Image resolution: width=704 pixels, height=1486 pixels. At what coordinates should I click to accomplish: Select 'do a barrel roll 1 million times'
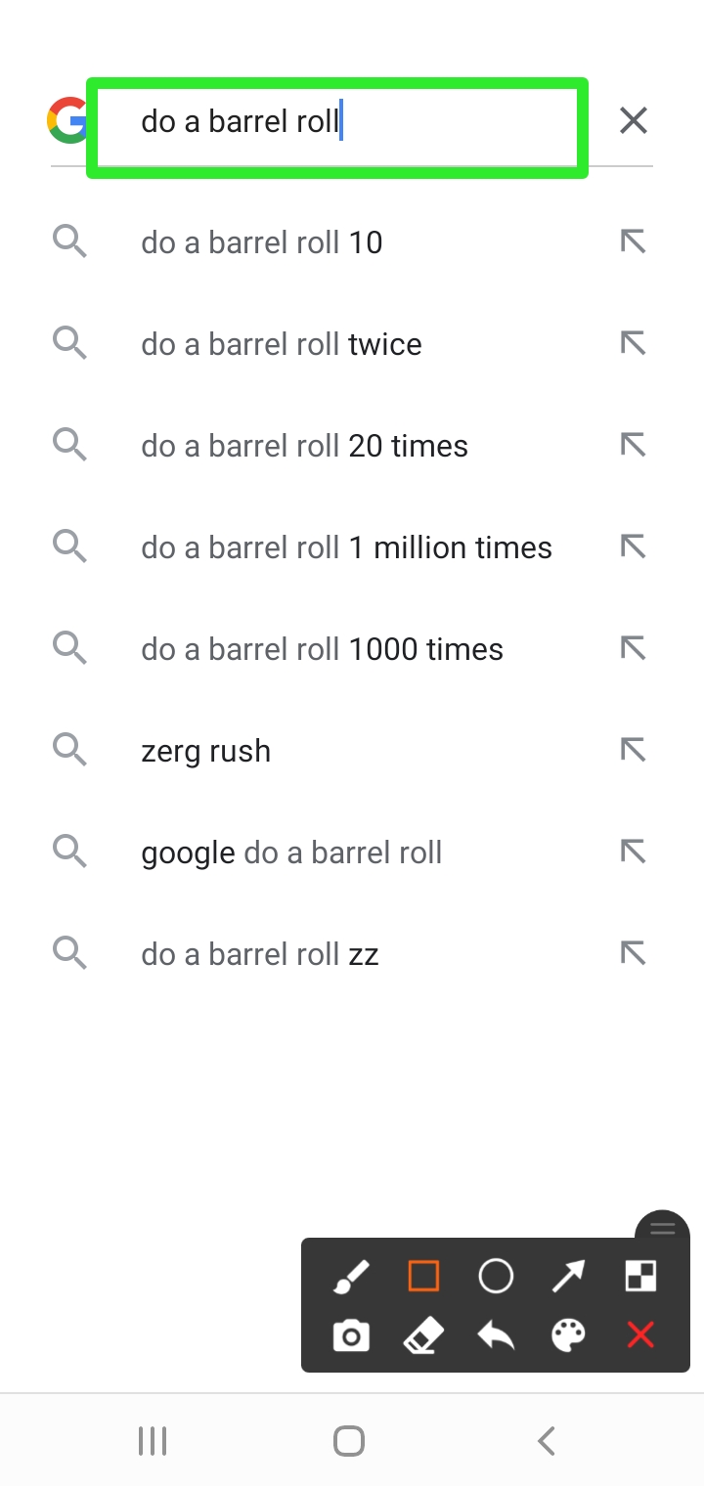(x=346, y=547)
